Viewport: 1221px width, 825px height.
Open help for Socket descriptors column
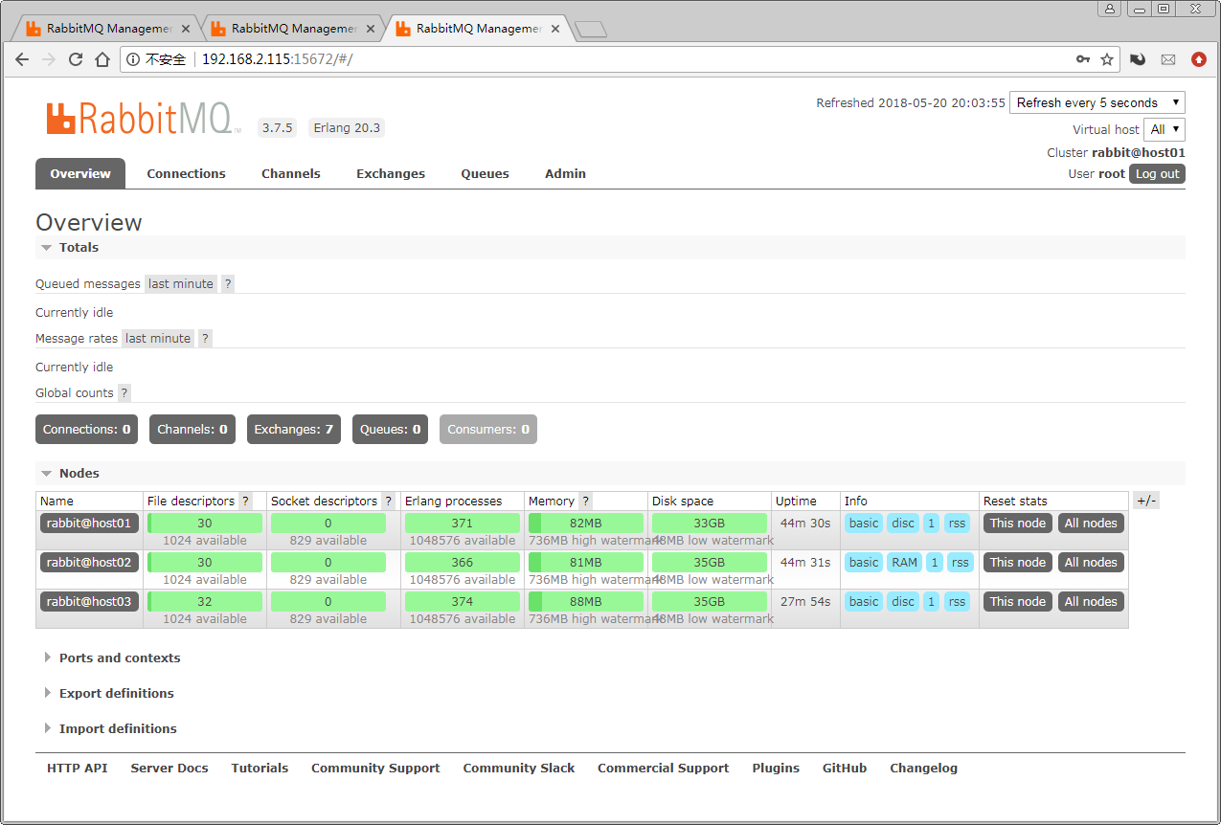click(389, 502)
